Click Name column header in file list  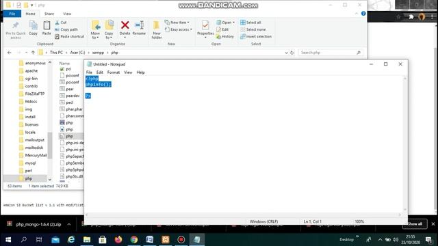tap(64, 64)
